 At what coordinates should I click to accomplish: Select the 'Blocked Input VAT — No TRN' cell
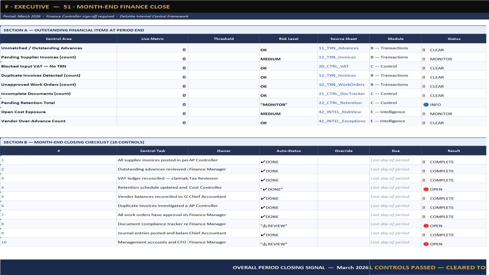click(59, 66)
